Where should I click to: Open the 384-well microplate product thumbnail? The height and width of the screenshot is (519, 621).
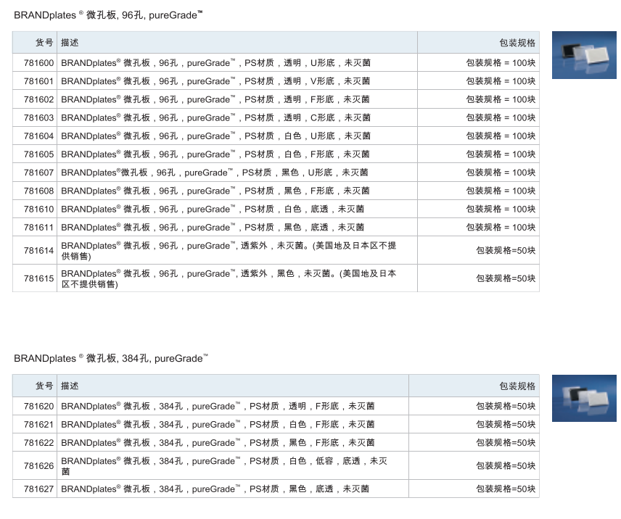coord(584,398)
